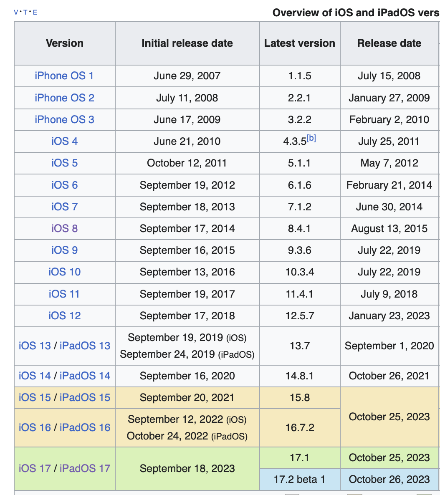Click the V view-template link
The height and width of the screenshot is (495, 440).
pos(16,12)
